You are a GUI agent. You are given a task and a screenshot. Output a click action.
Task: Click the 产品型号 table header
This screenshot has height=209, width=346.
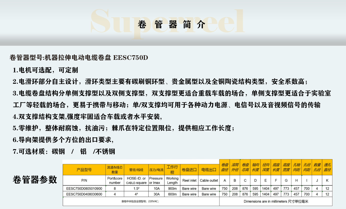tap(84, 170)
